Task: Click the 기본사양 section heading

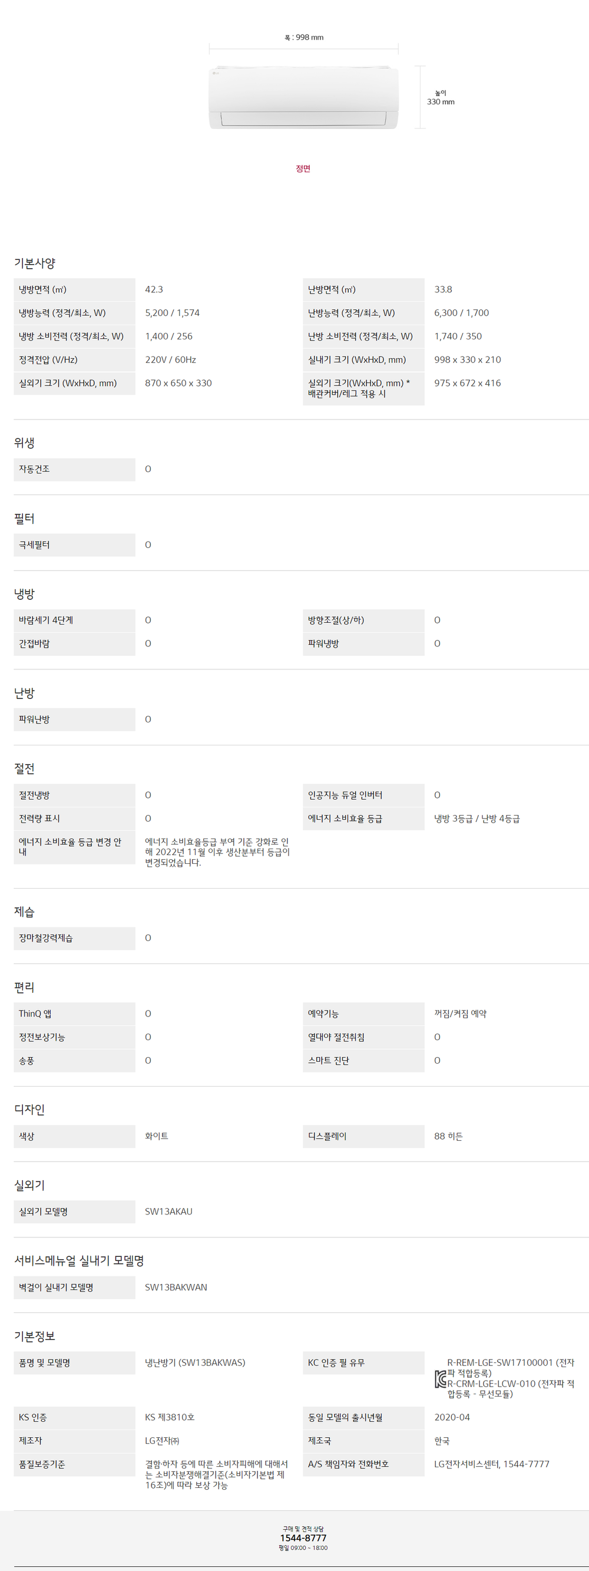Action: [35, 263]
